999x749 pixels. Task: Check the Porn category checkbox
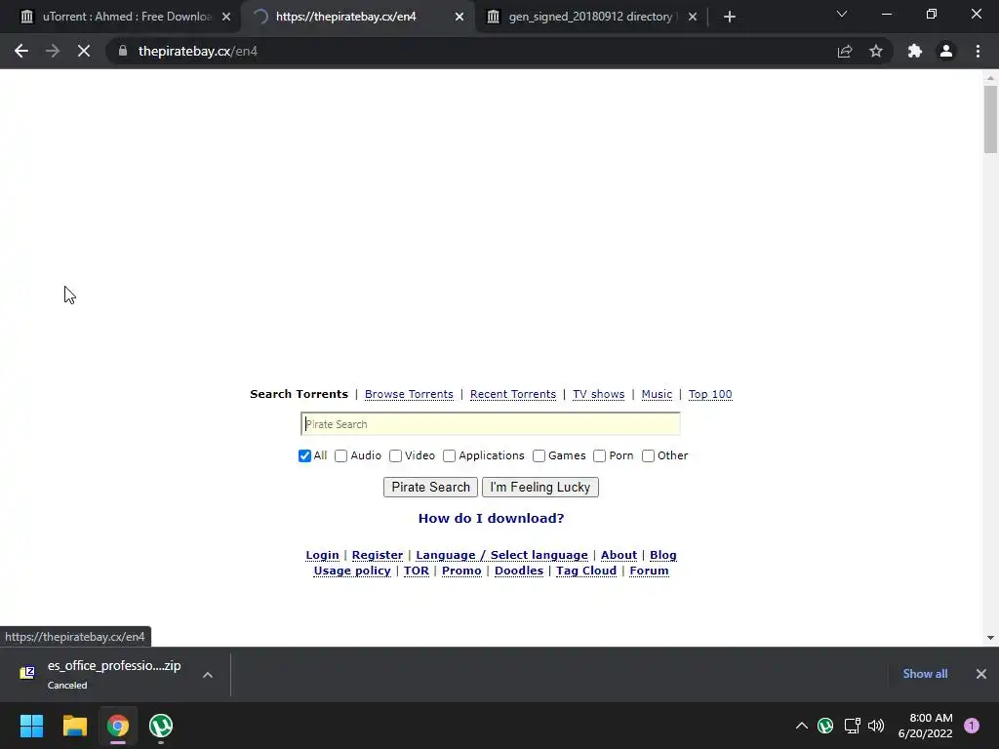tap(600, 456)
